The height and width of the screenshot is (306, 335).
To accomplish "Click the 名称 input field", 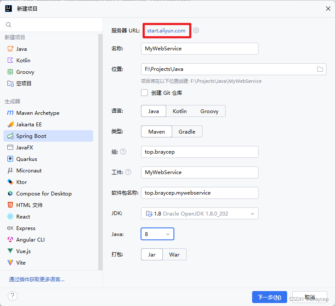I will coord(200,49).
